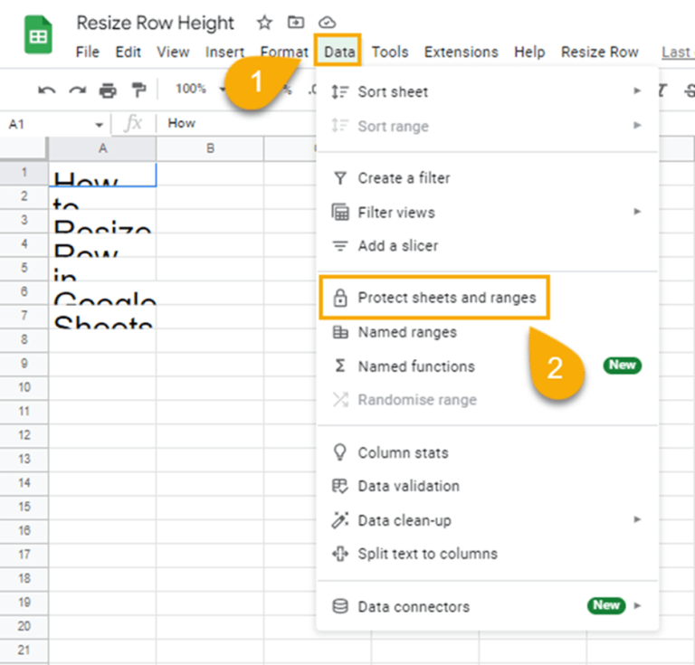Click the padlock icon for protection

340,298
